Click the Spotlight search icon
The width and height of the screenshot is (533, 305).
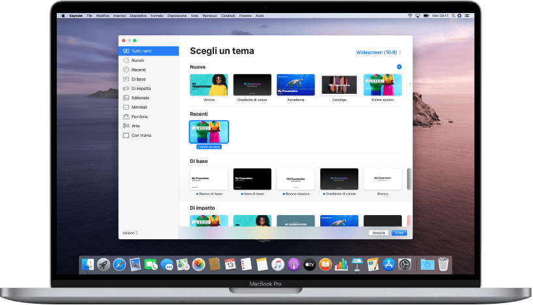[453, 16]
